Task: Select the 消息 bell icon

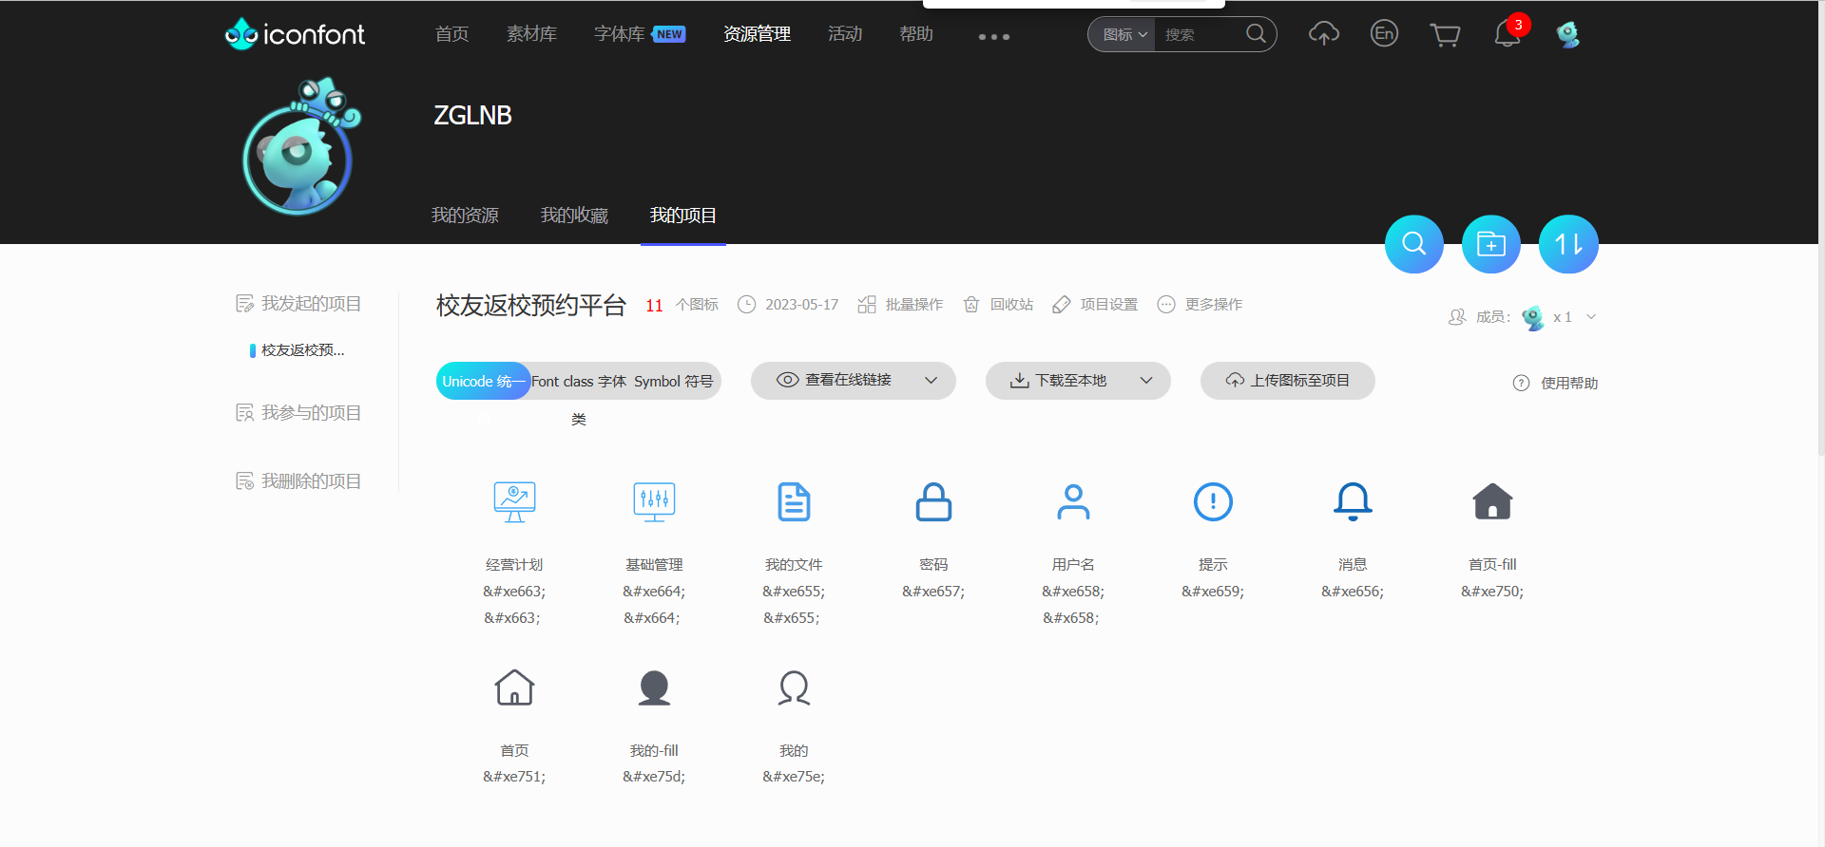Action: [x=1352, y=502]
